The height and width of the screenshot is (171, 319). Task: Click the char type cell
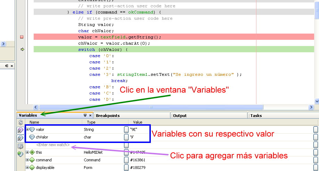88,137
